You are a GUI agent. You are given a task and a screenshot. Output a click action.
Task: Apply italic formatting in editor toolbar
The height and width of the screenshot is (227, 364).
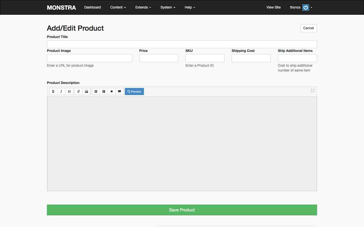61,91
